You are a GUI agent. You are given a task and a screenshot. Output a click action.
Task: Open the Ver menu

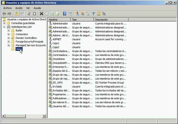(28, 8)
